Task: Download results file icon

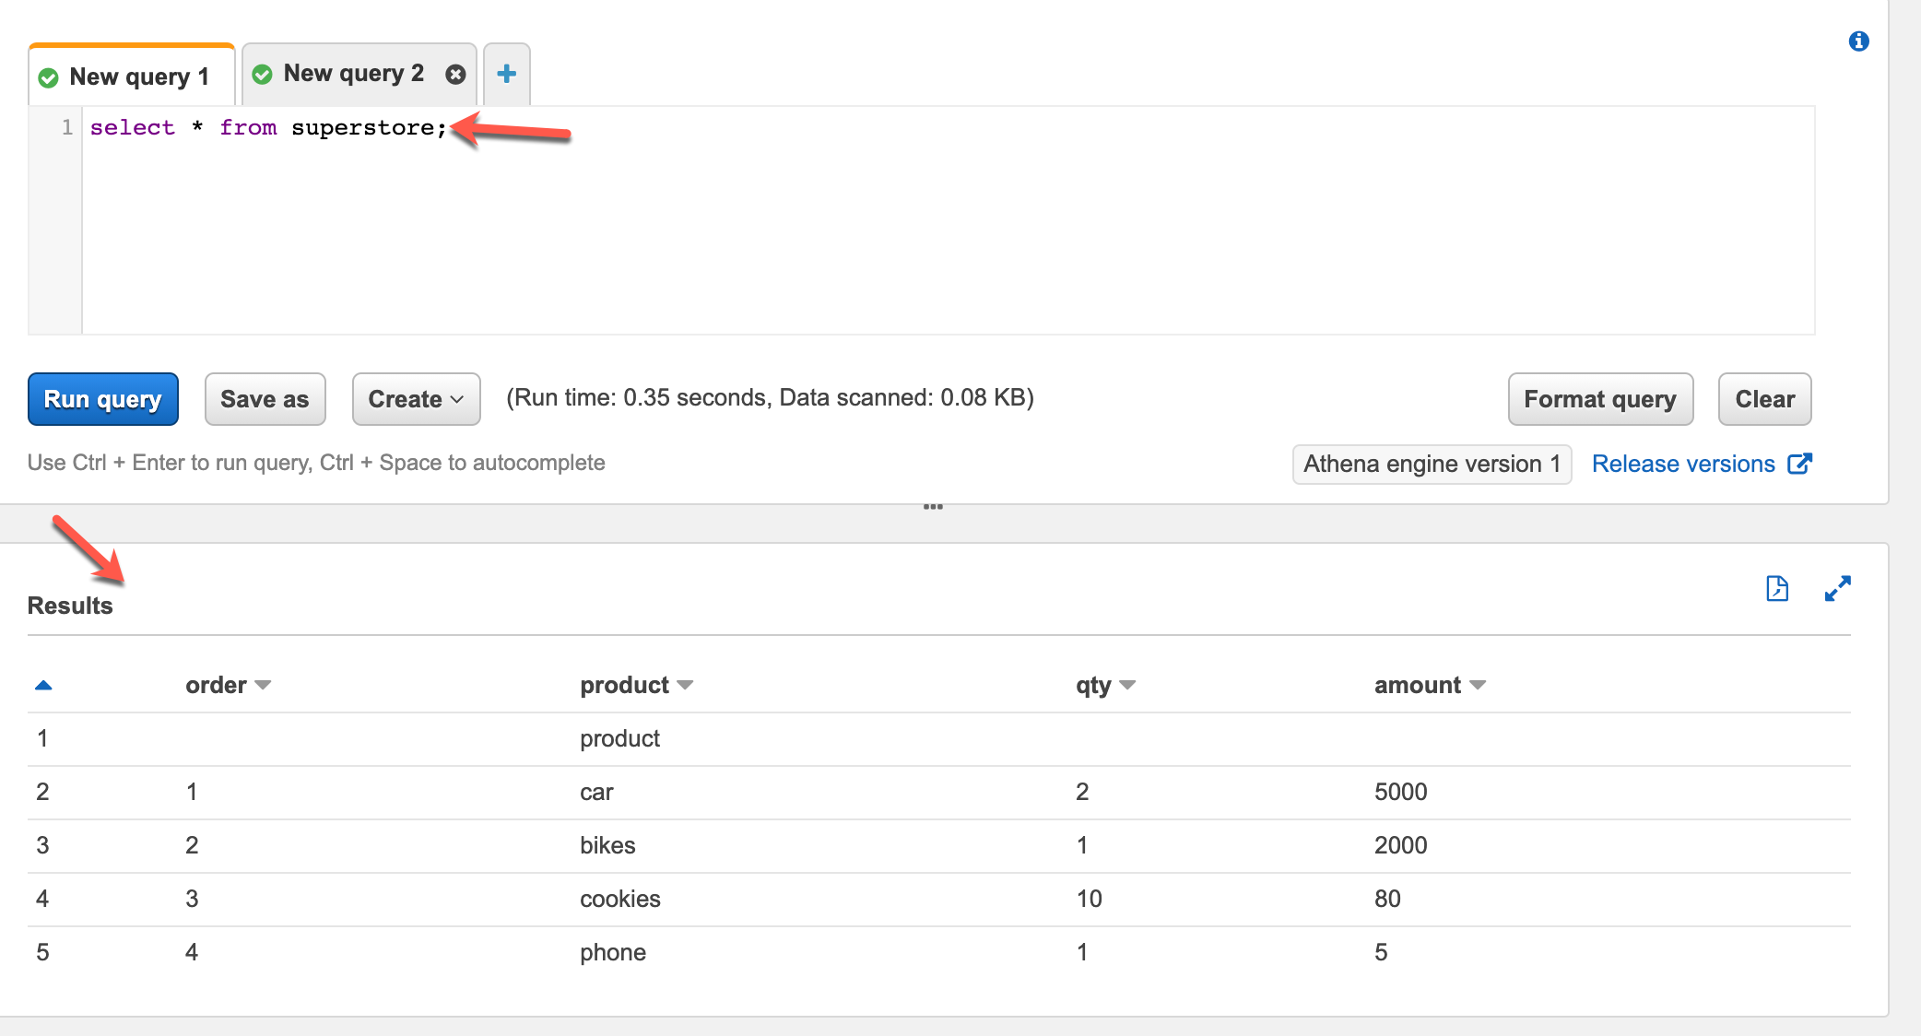Action: pos(1777,588)
